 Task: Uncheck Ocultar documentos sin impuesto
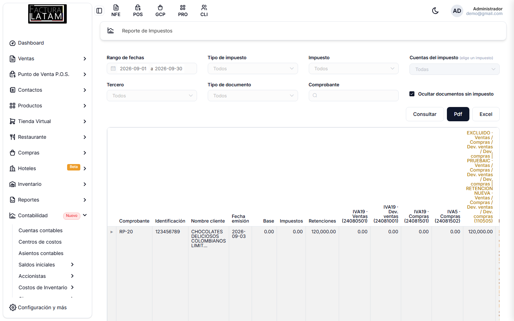click(x=412, y=94)
